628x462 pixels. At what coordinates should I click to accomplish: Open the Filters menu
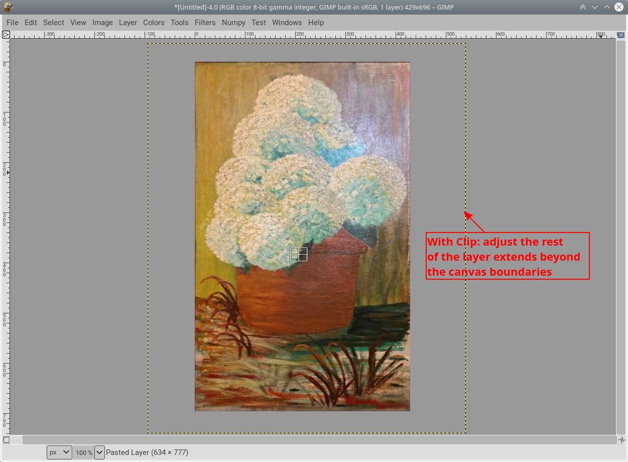(205, 23)
